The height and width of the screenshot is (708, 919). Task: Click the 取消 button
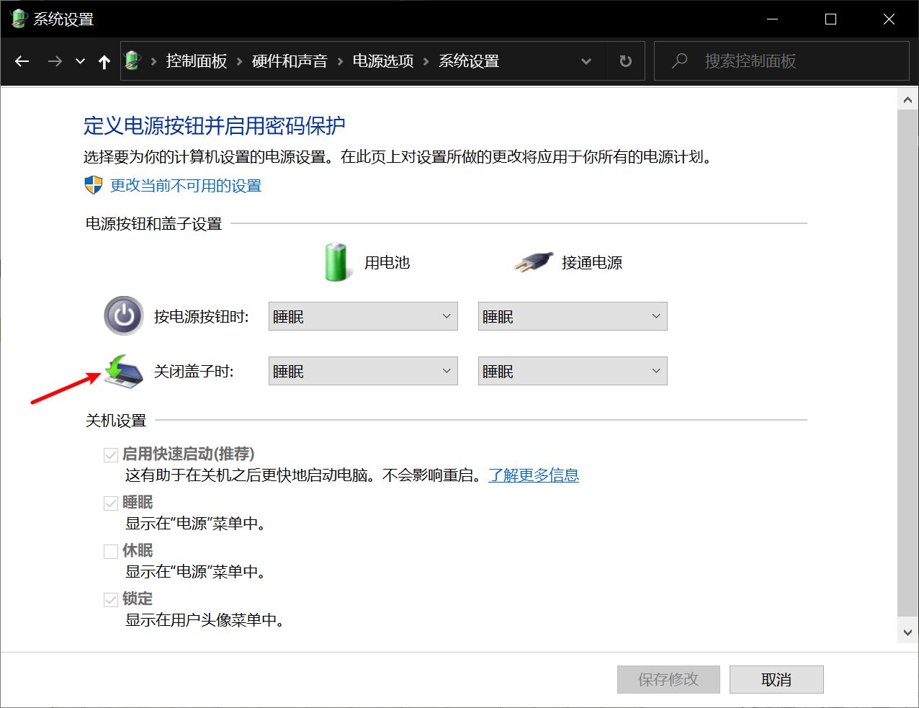pos(776,679)
